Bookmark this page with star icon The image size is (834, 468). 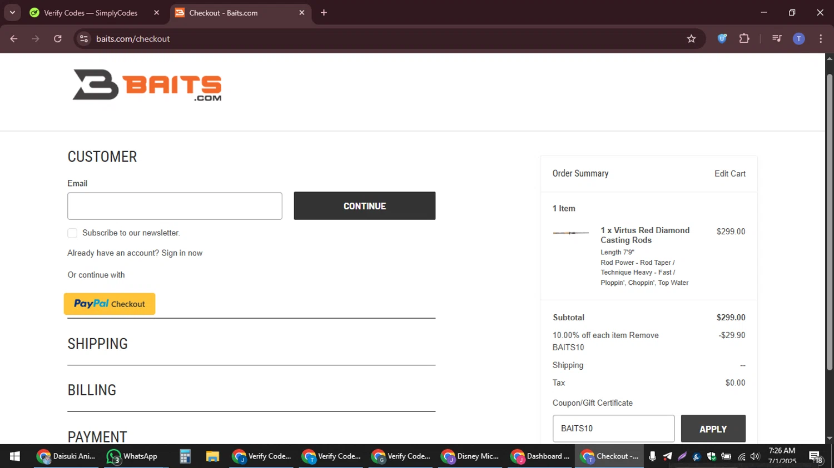click(691, 39)
